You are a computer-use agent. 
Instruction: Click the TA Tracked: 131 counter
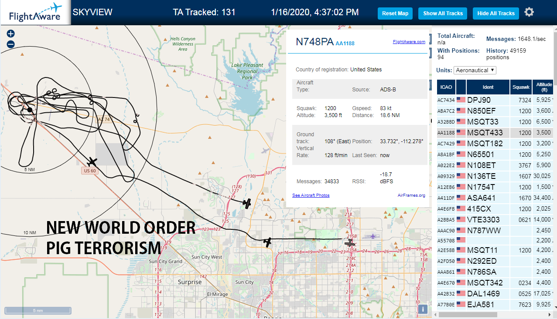(204, 12)
